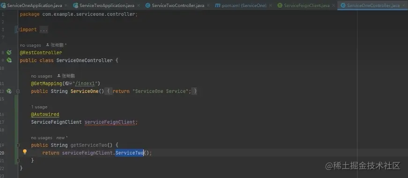Open the ServiceTwoController.java tab
This screenshot has width=408, height=178.
pos(178,6)
